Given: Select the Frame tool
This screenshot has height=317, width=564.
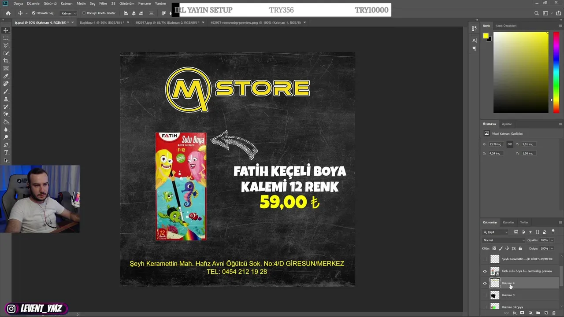Looking at the screenshot, I should pos(6,68).
